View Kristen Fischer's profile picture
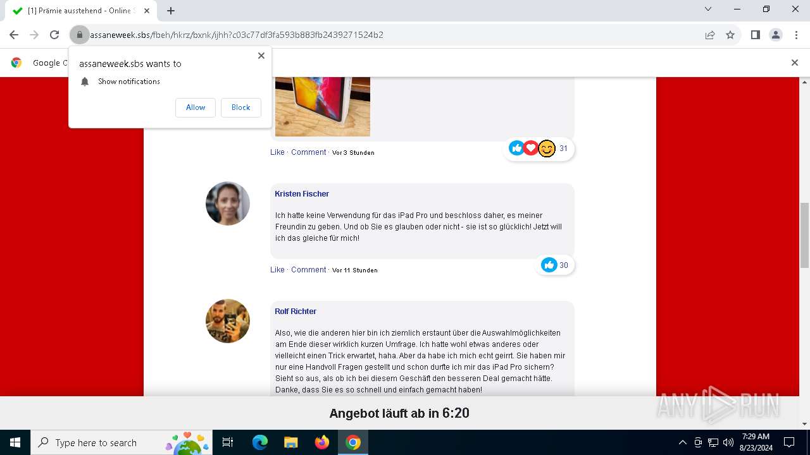Screen dimensions: 810x455 point(228,203)
